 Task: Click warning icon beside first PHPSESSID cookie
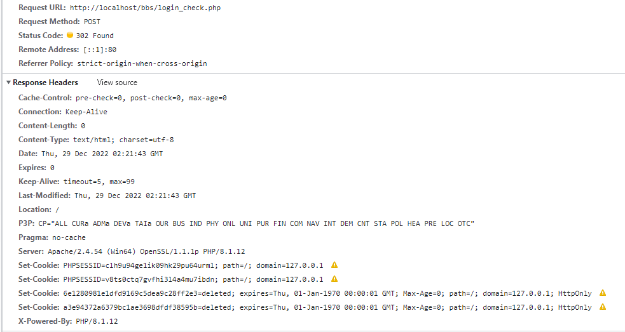pyautogui.click(x=334, y=265)
